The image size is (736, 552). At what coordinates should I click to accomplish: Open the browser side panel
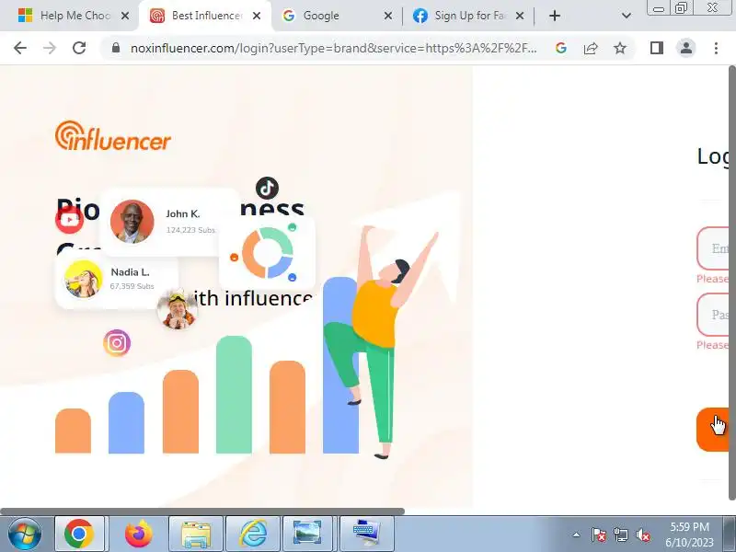click(657, 48)
